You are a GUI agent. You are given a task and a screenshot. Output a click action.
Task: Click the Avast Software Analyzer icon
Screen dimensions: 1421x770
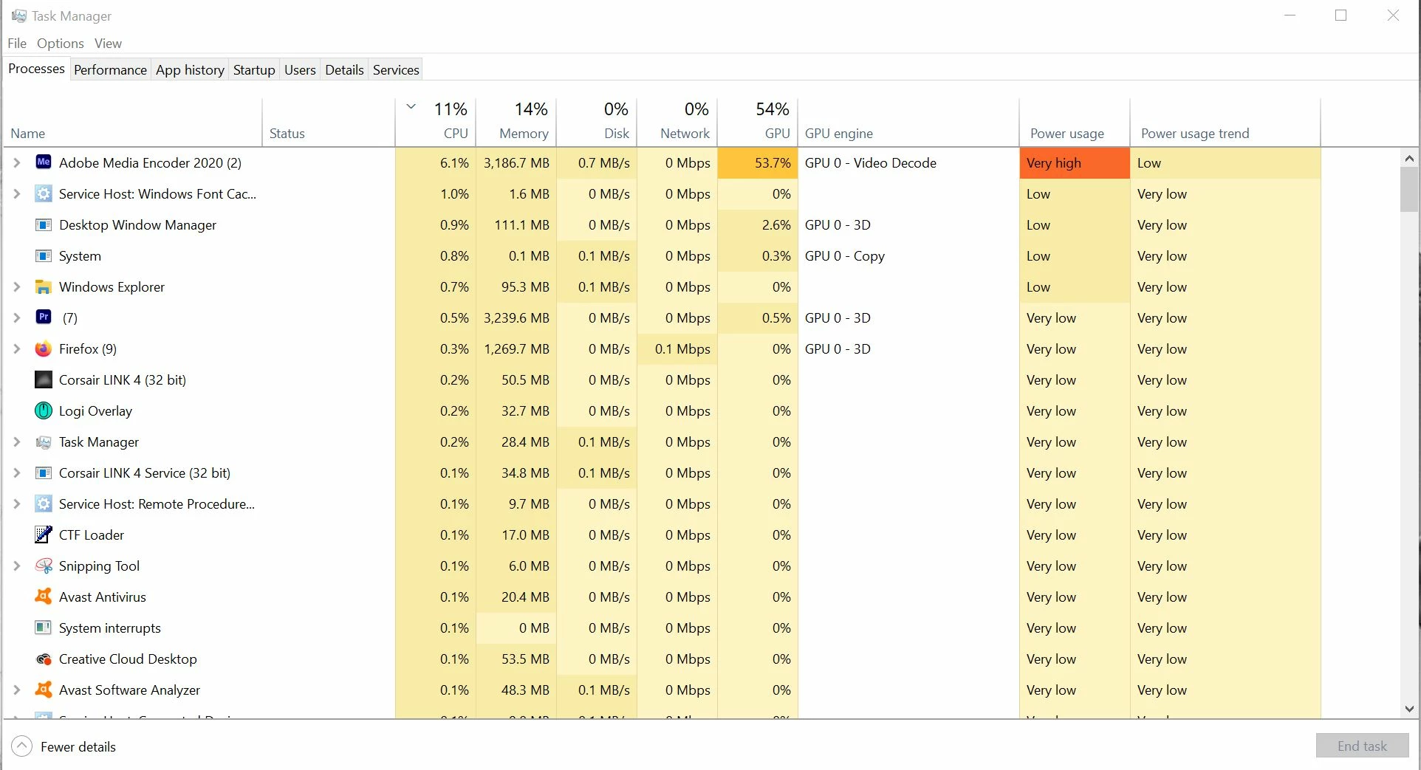click(x=44, y=690)
